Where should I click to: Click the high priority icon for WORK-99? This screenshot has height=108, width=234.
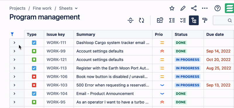pyautogui.click(x=162, y=51)
